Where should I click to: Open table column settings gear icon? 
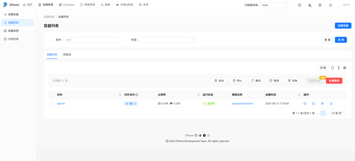[x=345, y=68]
